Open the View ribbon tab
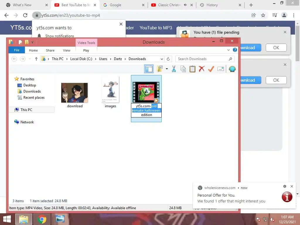Image resolution: width=300 pixels, height=225 pixels. 67,50
